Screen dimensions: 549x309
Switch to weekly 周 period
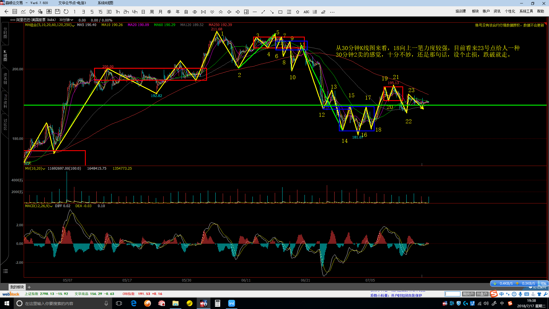(152, 12)
